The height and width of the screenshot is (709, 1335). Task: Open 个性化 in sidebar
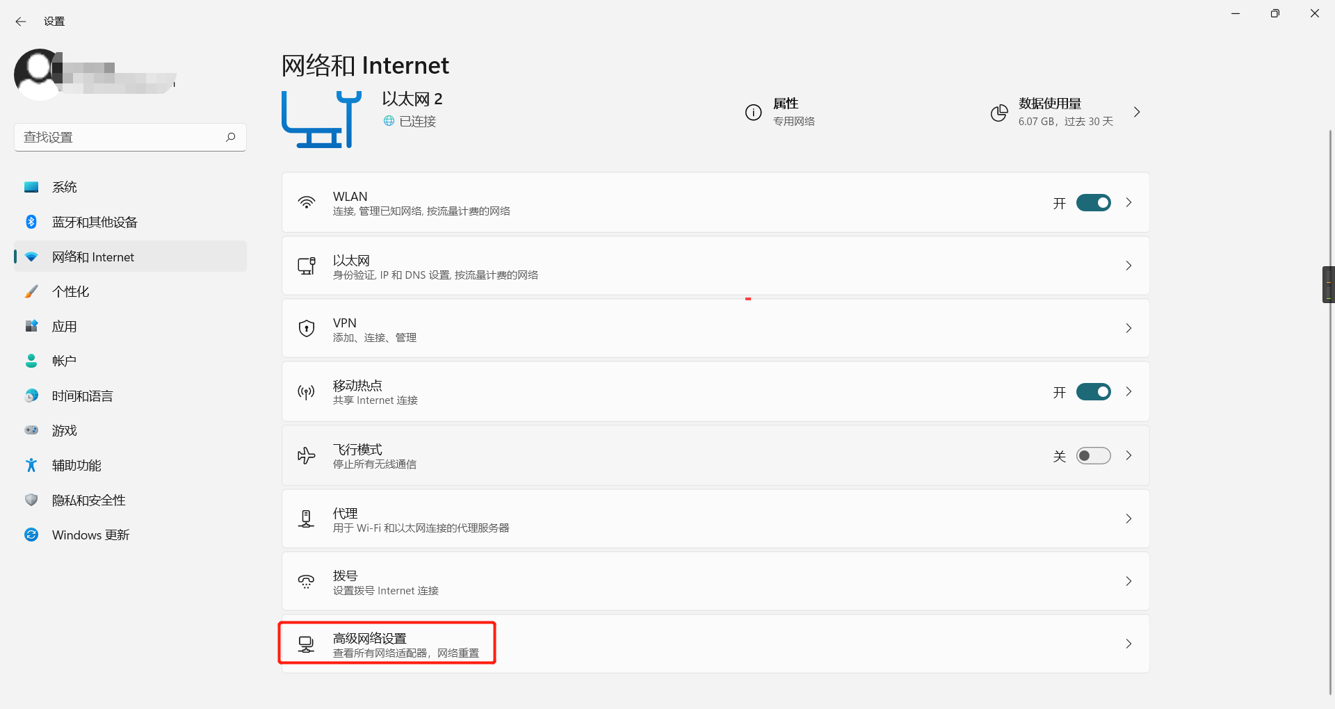tap(130, 291)
